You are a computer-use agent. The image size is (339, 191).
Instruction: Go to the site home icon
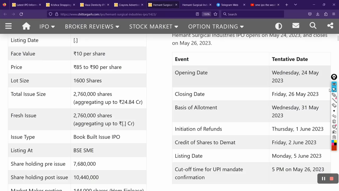coord(26,26)
